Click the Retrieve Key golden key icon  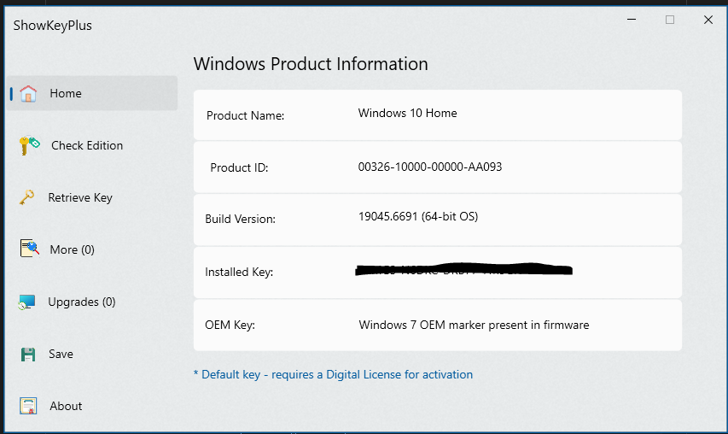tap(27, 197)
